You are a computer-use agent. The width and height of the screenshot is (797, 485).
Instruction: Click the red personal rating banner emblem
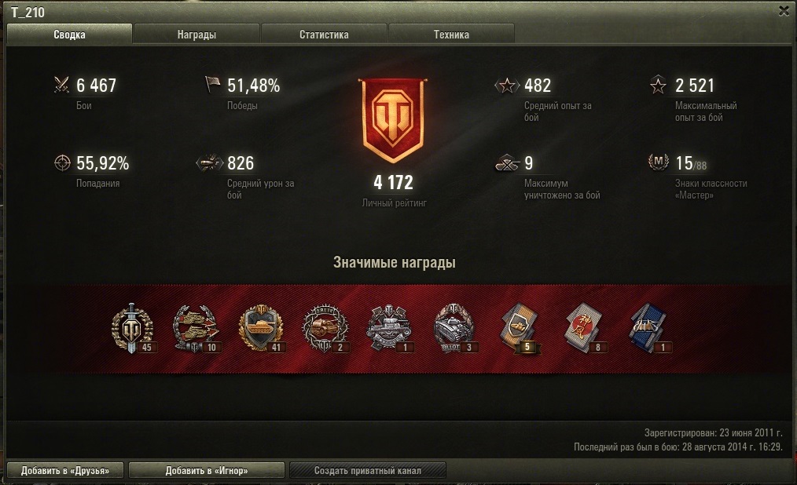coord(392,120)
